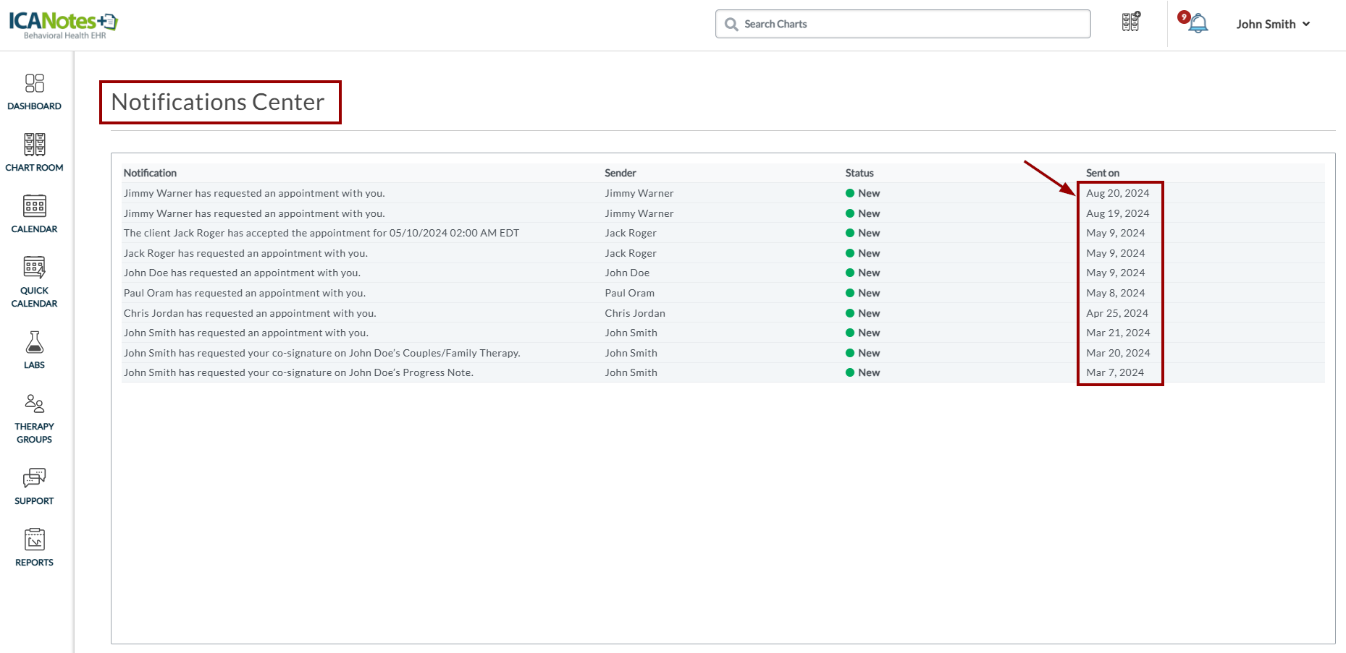Screen dimensions: 1346x653
Task: Open Jimmy Warner's Aug 20 appointment request
Action: [254, 193]
